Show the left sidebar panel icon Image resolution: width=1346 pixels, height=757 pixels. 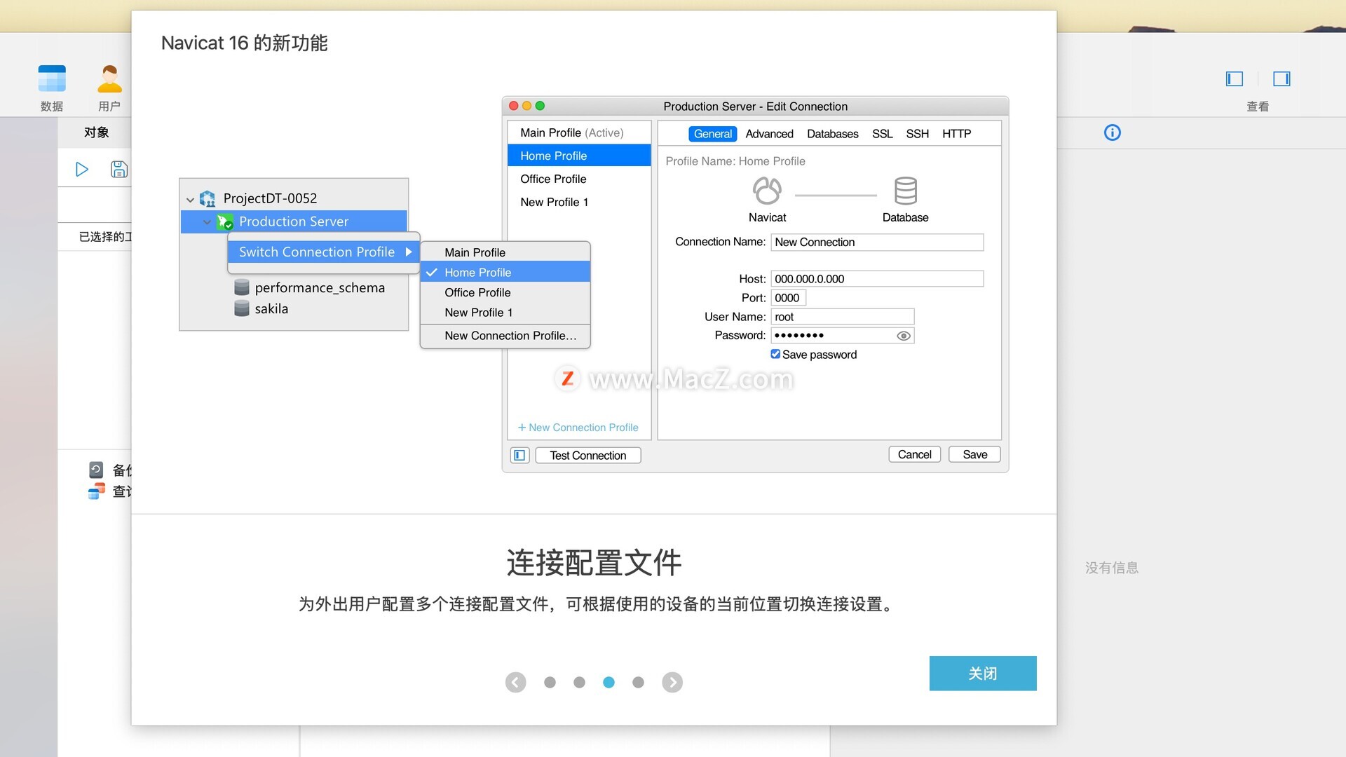[x=1234, y=79]
